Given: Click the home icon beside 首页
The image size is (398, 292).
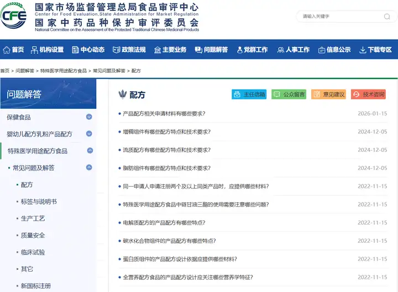Looking at the screenshot, I should pos(6,50).
